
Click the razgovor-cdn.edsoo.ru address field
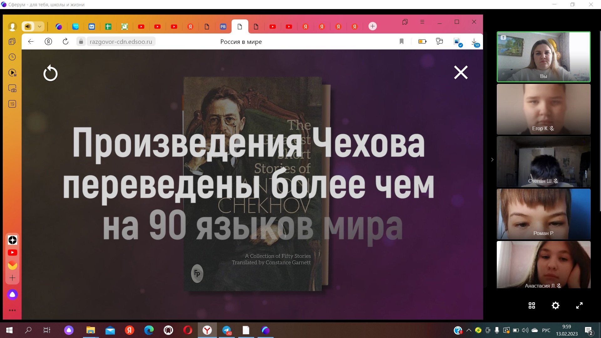point(121,42)
